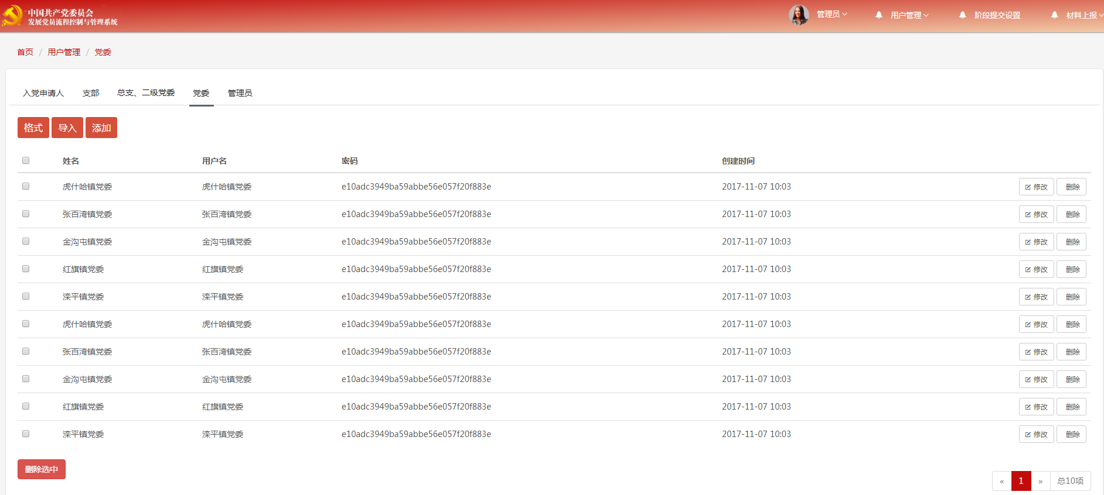Image resolution: width=1104 pixels, height=495 pixels.
Task: Open the 用户管理 dropdown menu in header
Action: click(x=909, y=15)
